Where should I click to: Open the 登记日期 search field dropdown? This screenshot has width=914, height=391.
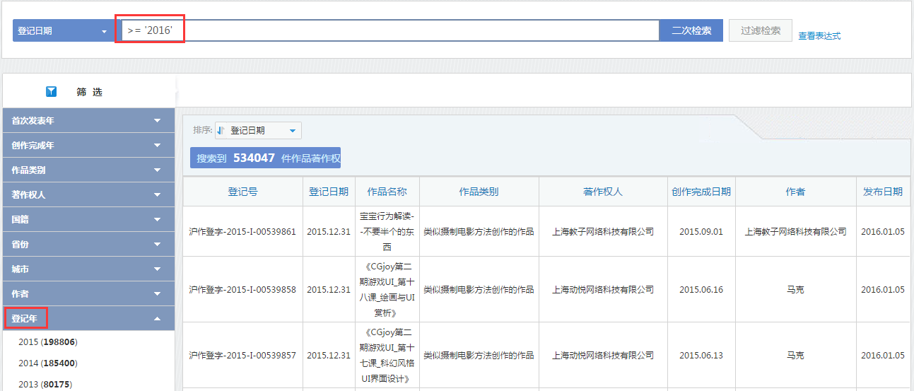tap(64, 31)
